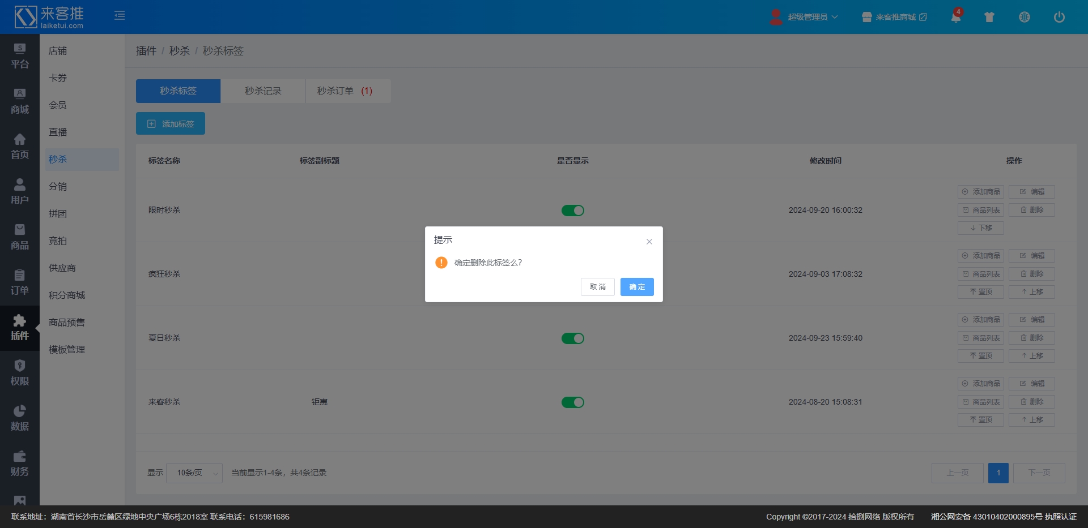Click the theme shirt icon
1088x528 pixels.
pos(989,17)
